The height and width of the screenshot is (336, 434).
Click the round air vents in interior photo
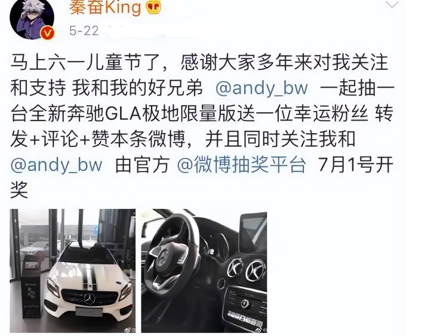click(x=247, y=269)
